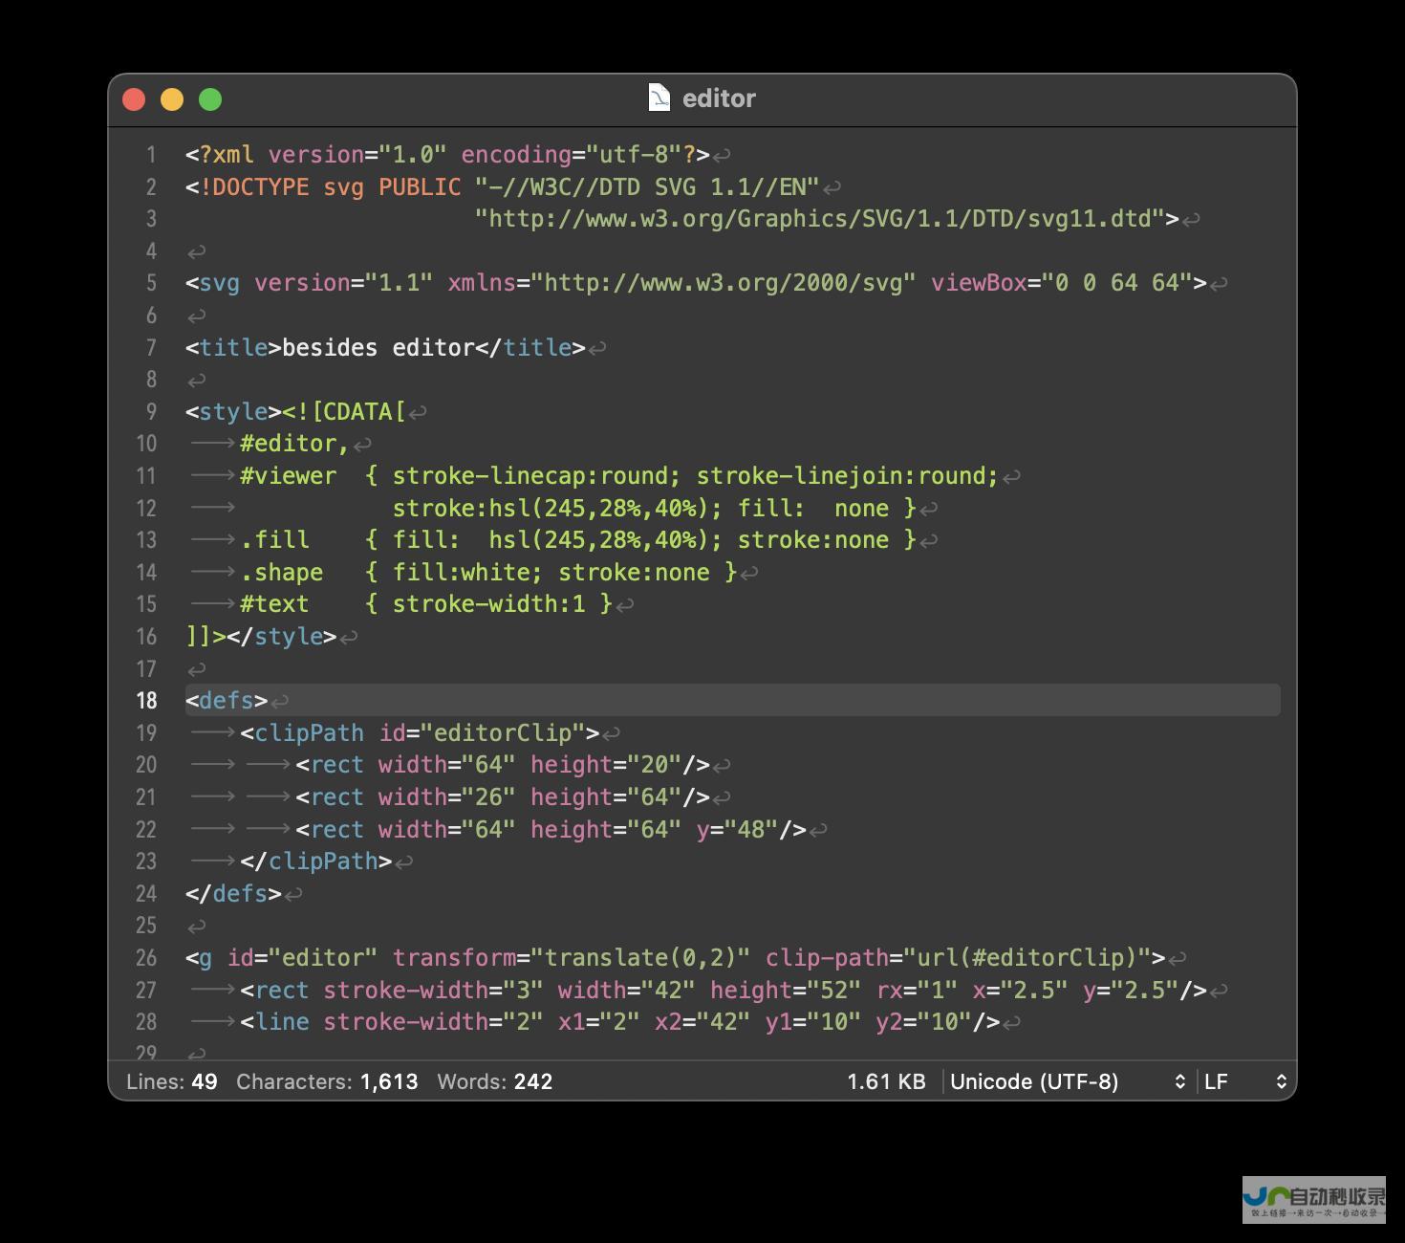Click the 1.61 KB file size
Viewport: 1405px width, 1243px height.
point(886,1081)
